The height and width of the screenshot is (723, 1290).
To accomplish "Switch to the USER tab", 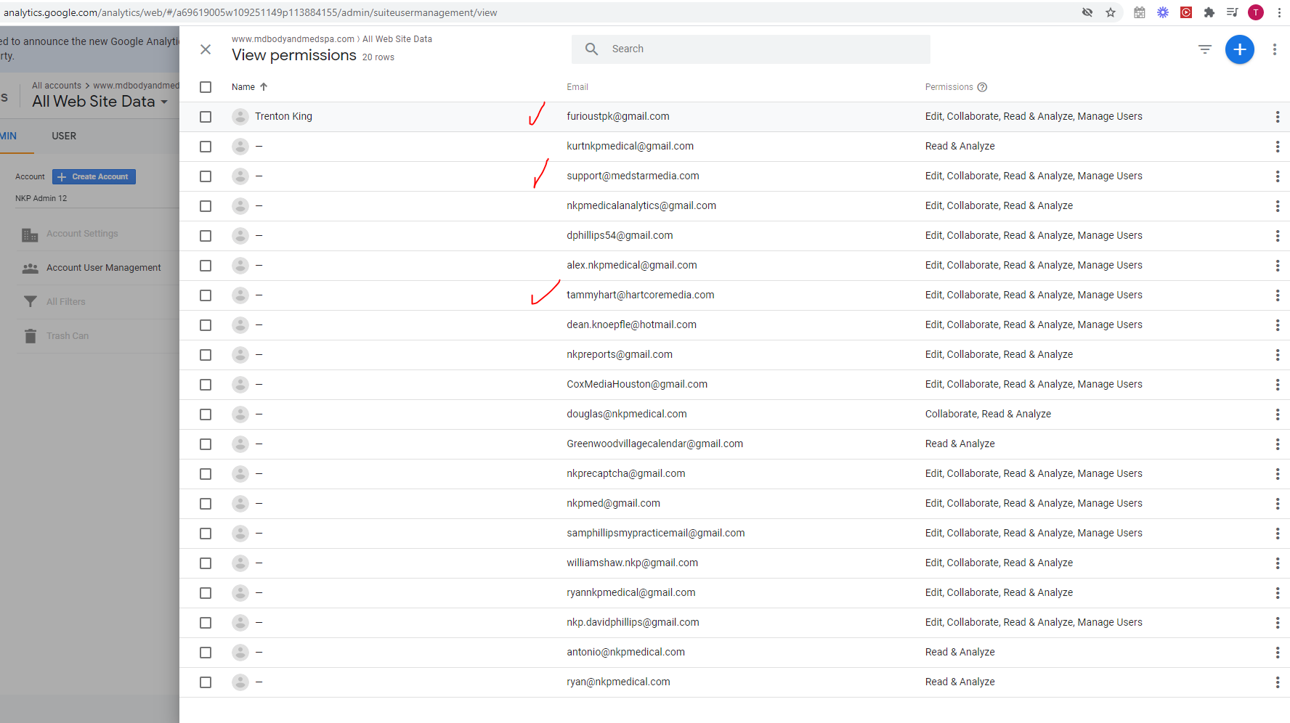I will (64, 136).
